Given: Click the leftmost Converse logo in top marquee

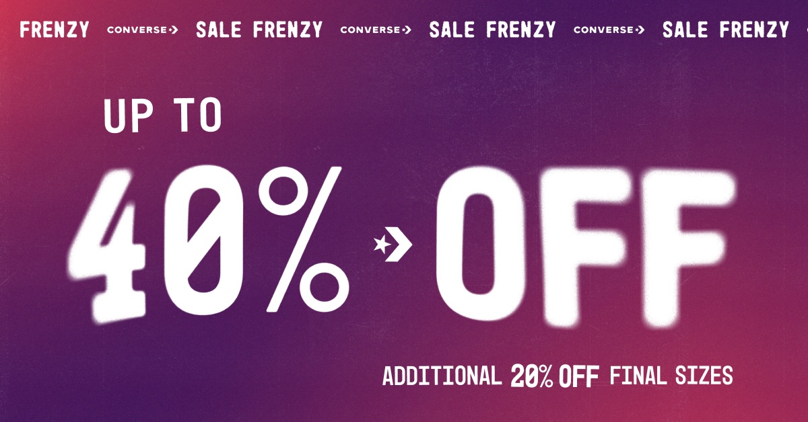Looking at the screenshot, I should (142, 30).
